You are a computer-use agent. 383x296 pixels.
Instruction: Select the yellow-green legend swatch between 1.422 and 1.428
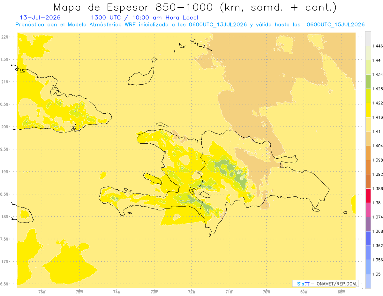[x=368, y=96]
